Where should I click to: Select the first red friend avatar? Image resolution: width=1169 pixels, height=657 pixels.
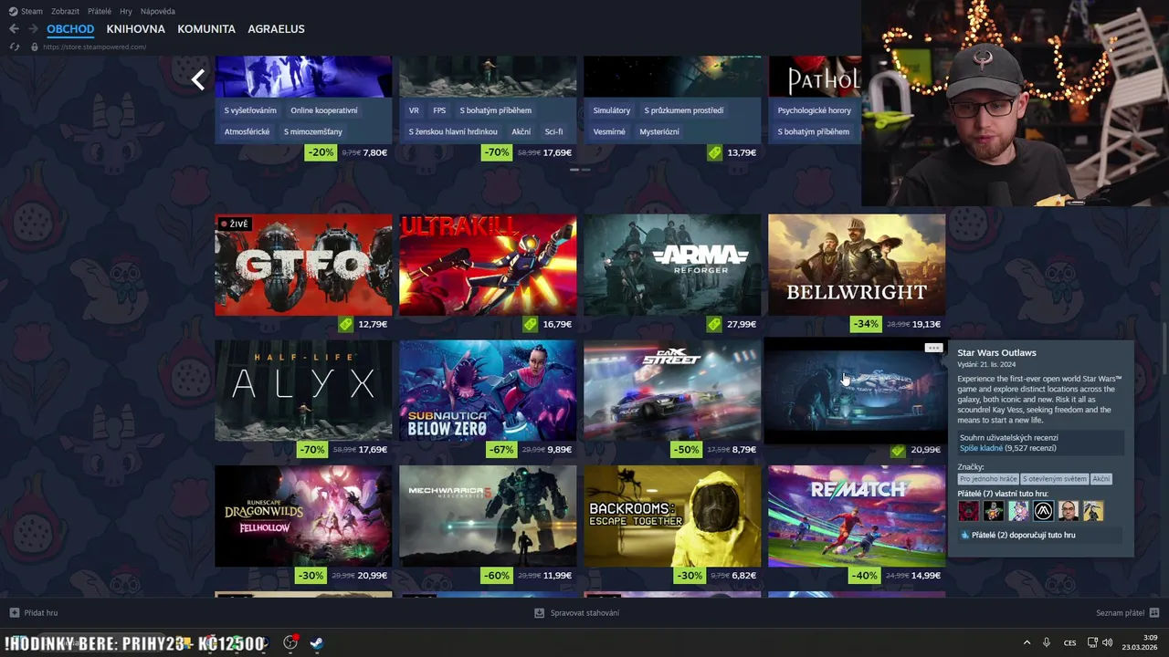click(968, 511)
